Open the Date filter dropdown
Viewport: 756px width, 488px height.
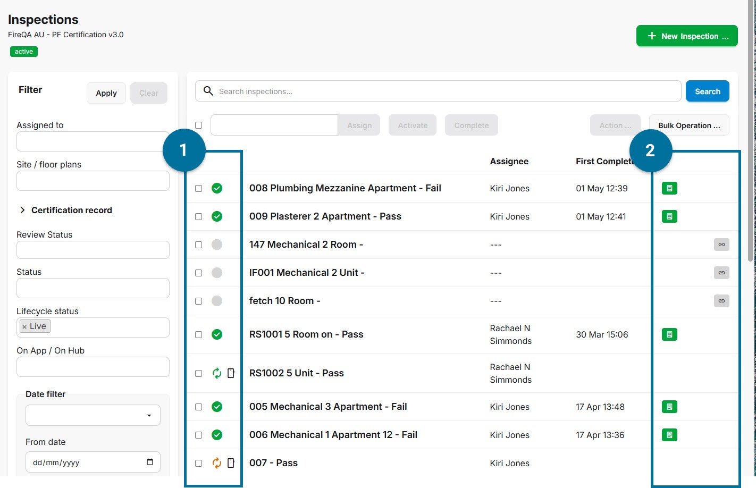93,415
